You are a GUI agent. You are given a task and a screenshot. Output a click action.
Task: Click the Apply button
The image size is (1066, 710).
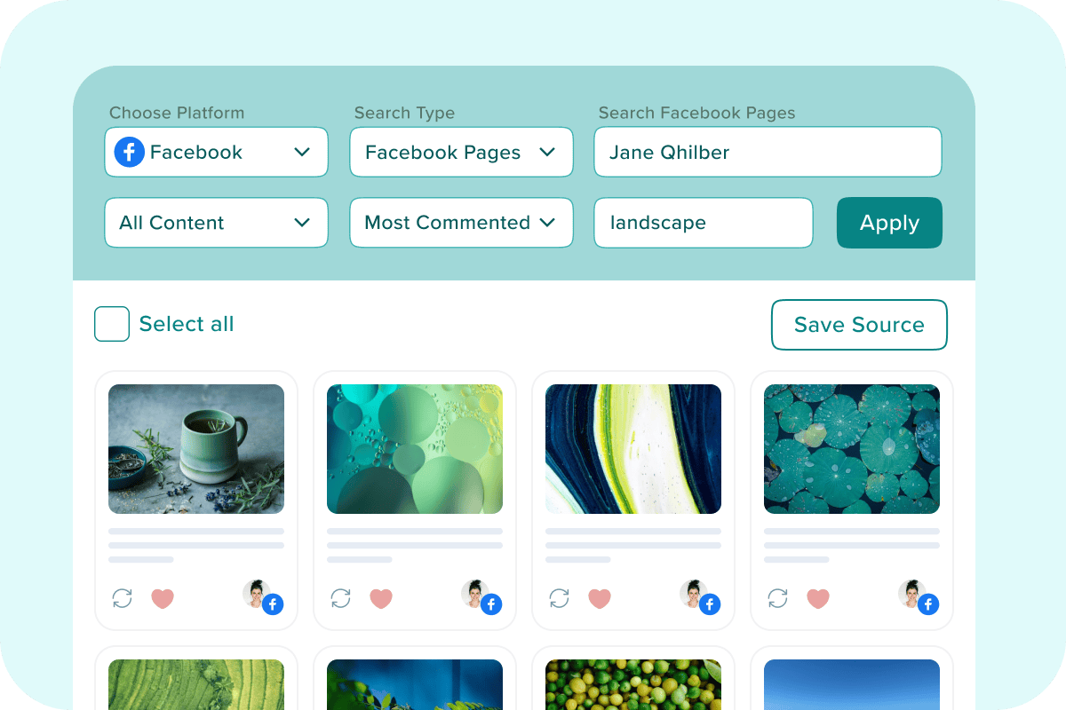tap(889, 223)
